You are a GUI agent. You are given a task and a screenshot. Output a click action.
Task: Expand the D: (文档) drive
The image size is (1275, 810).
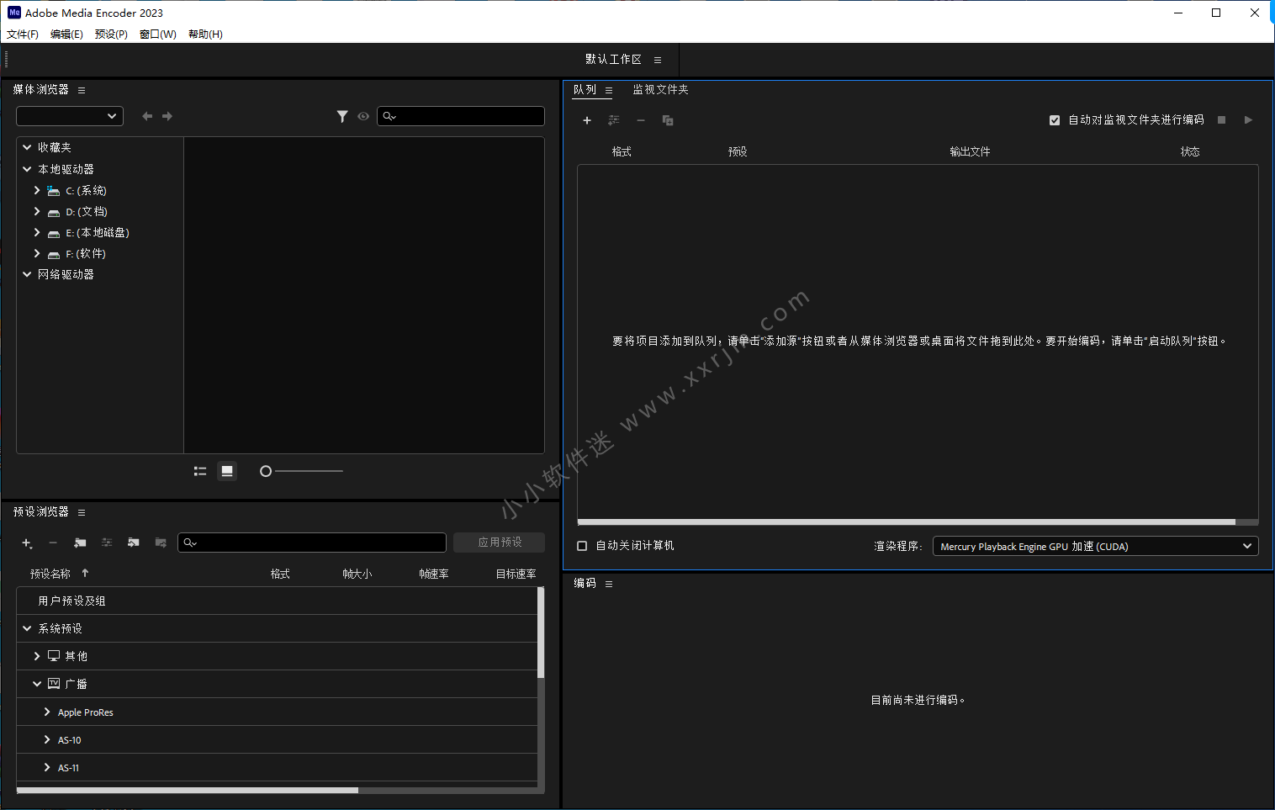[37, 211]
